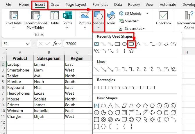195x134 pixels.
Task: Pick the cloud shape
Action: click(x=166, y=120)
